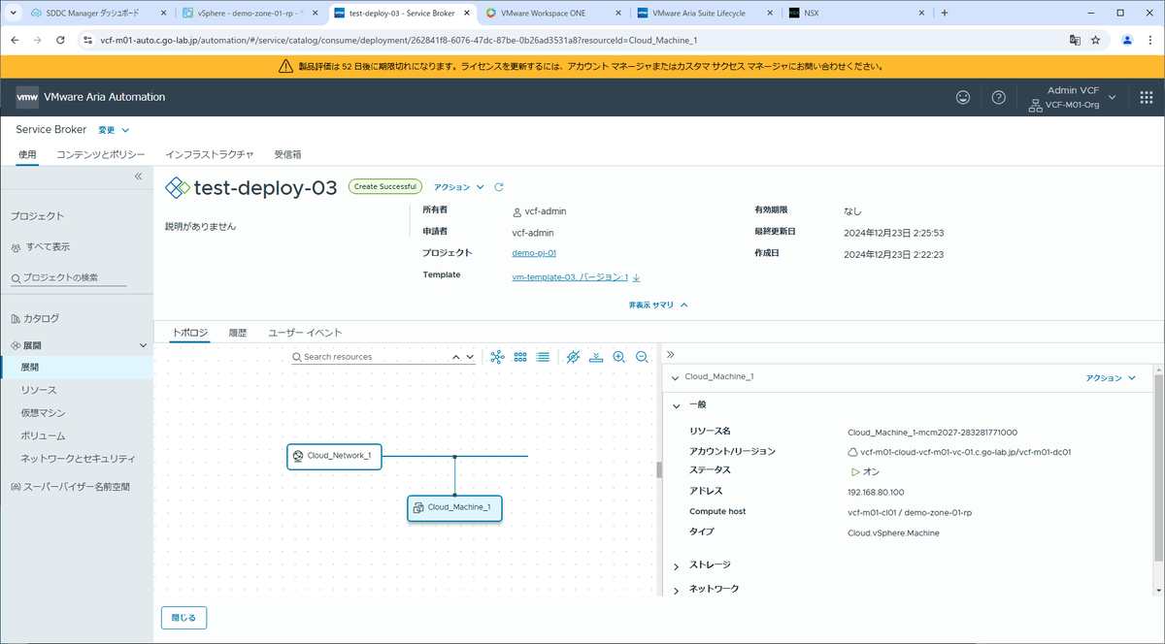Collapse the left navigation sidebar

(x=138, y=177)
